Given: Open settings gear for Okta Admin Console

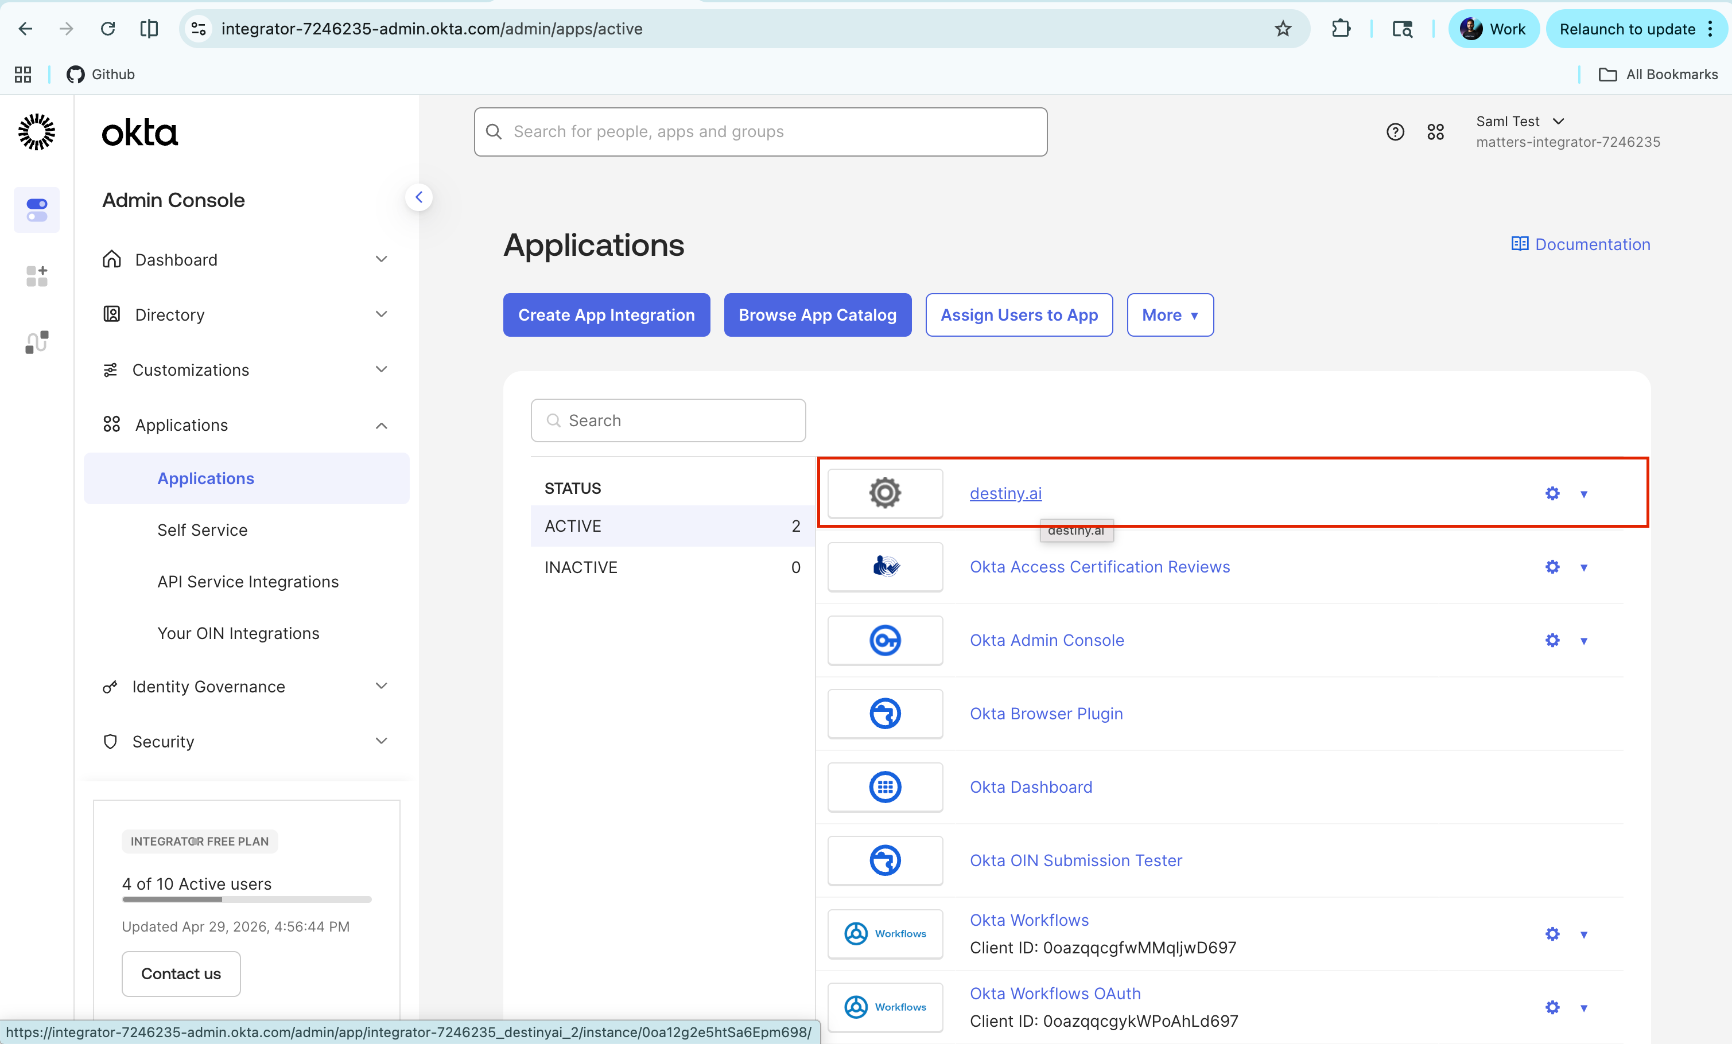Looking at the screenshot, I should point(1552,640).
